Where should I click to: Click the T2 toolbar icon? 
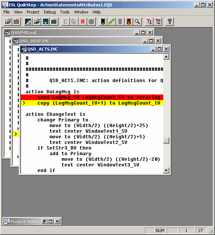(x=158, y=22)
